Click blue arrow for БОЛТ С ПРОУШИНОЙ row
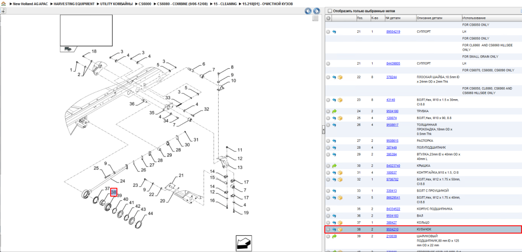 point(334,191)
